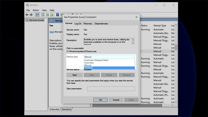Refresh the services list via toolbar icon
Viewport: 208px width, 117px height.
coord(48,15)
